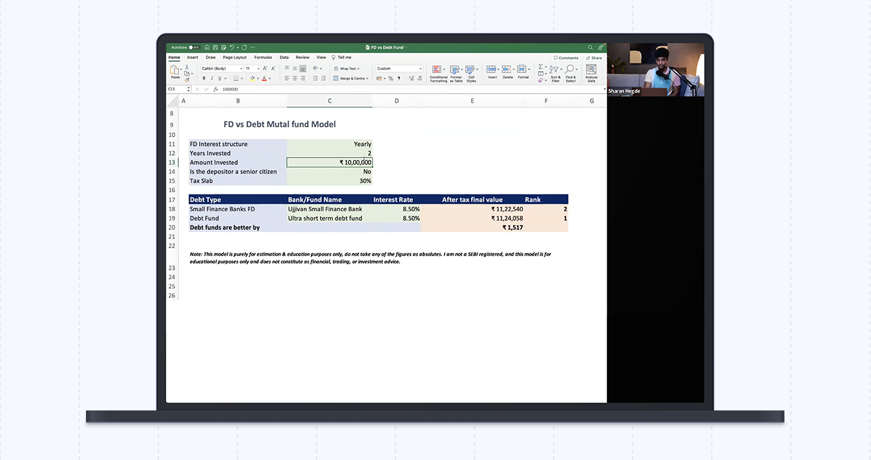The image size is (871, 460).
Task: Toggle the AutoSave switch
Action: 193,47
